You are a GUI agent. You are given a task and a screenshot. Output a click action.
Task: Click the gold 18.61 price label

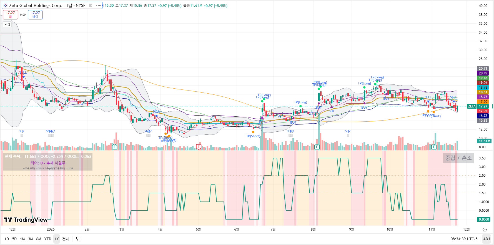[x=483, y=92]
